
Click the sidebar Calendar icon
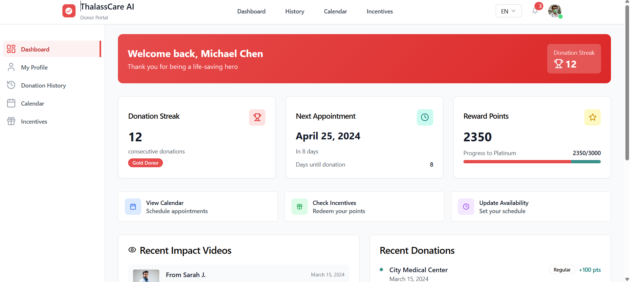tap(11, 103)
